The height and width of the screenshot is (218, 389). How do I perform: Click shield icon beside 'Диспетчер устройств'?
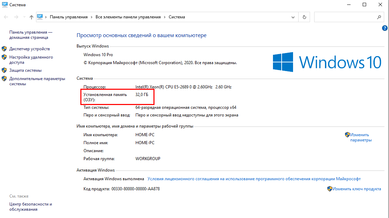pyautogui.click(x=4, y=49)
